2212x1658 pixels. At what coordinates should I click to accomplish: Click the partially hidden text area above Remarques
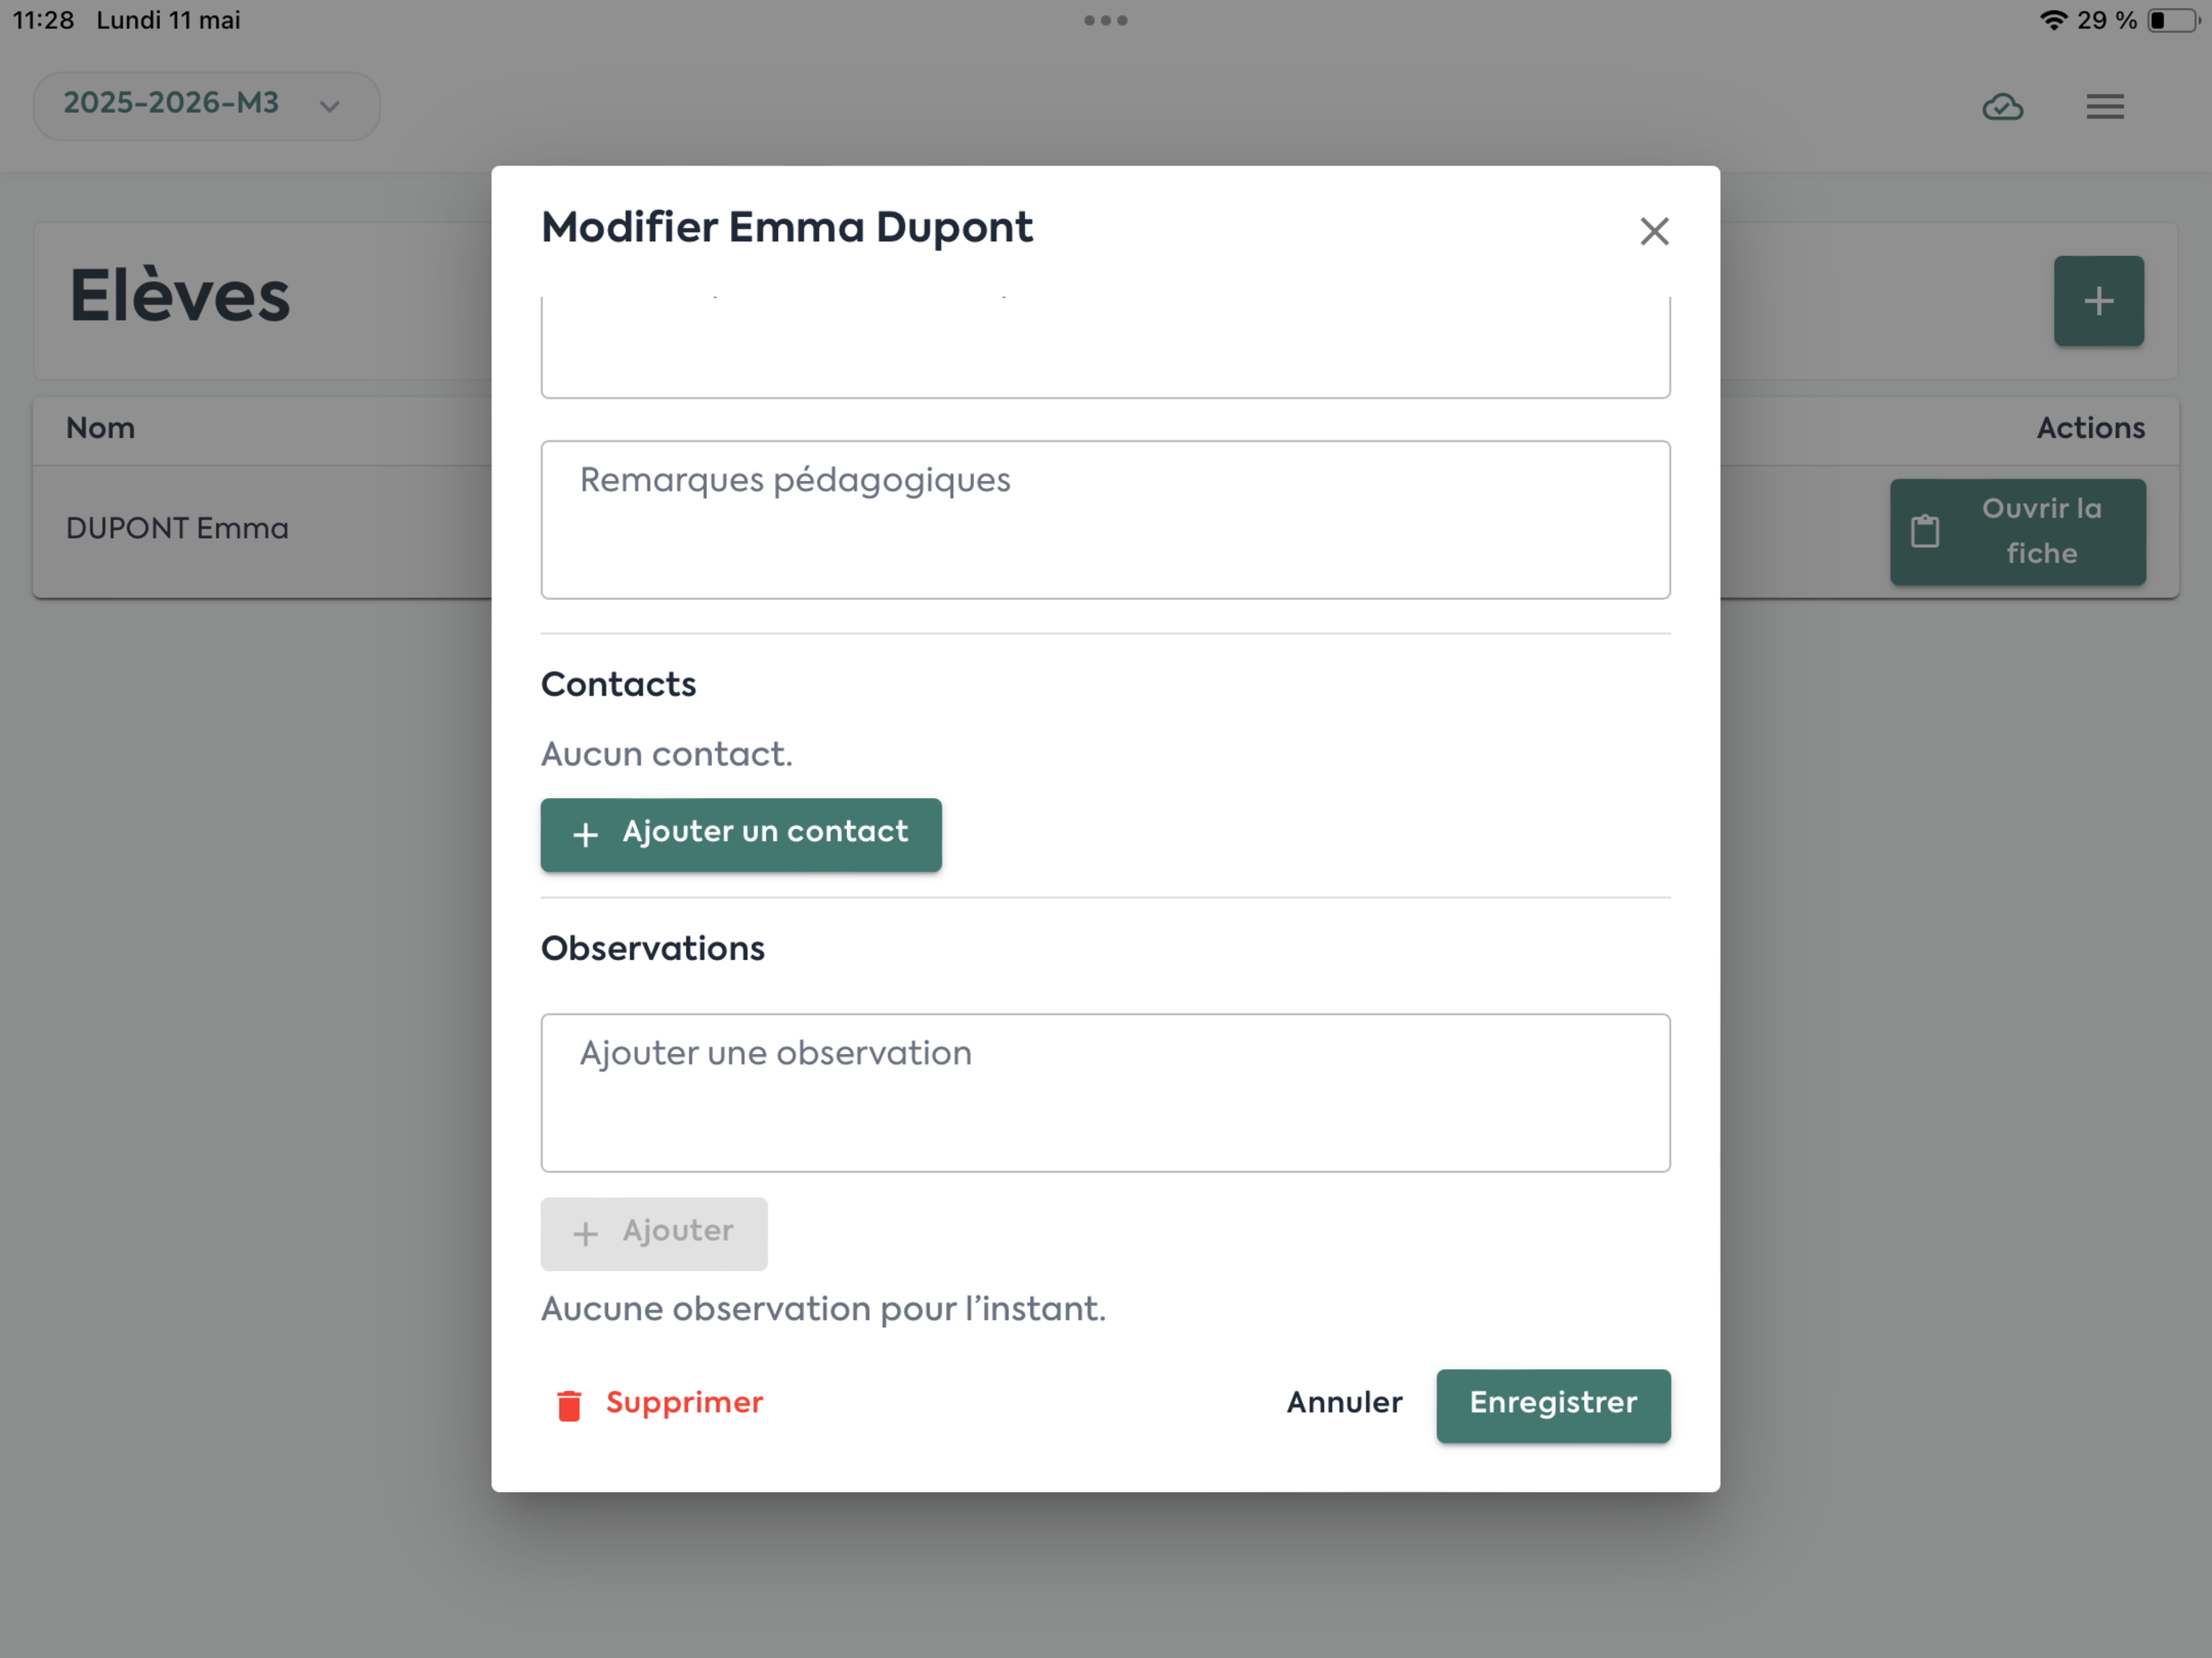tap(1105, 347)
